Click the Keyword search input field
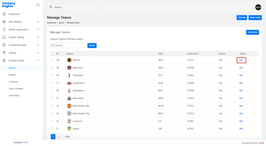This screenshot has height=146, width=266. (70, 45)
